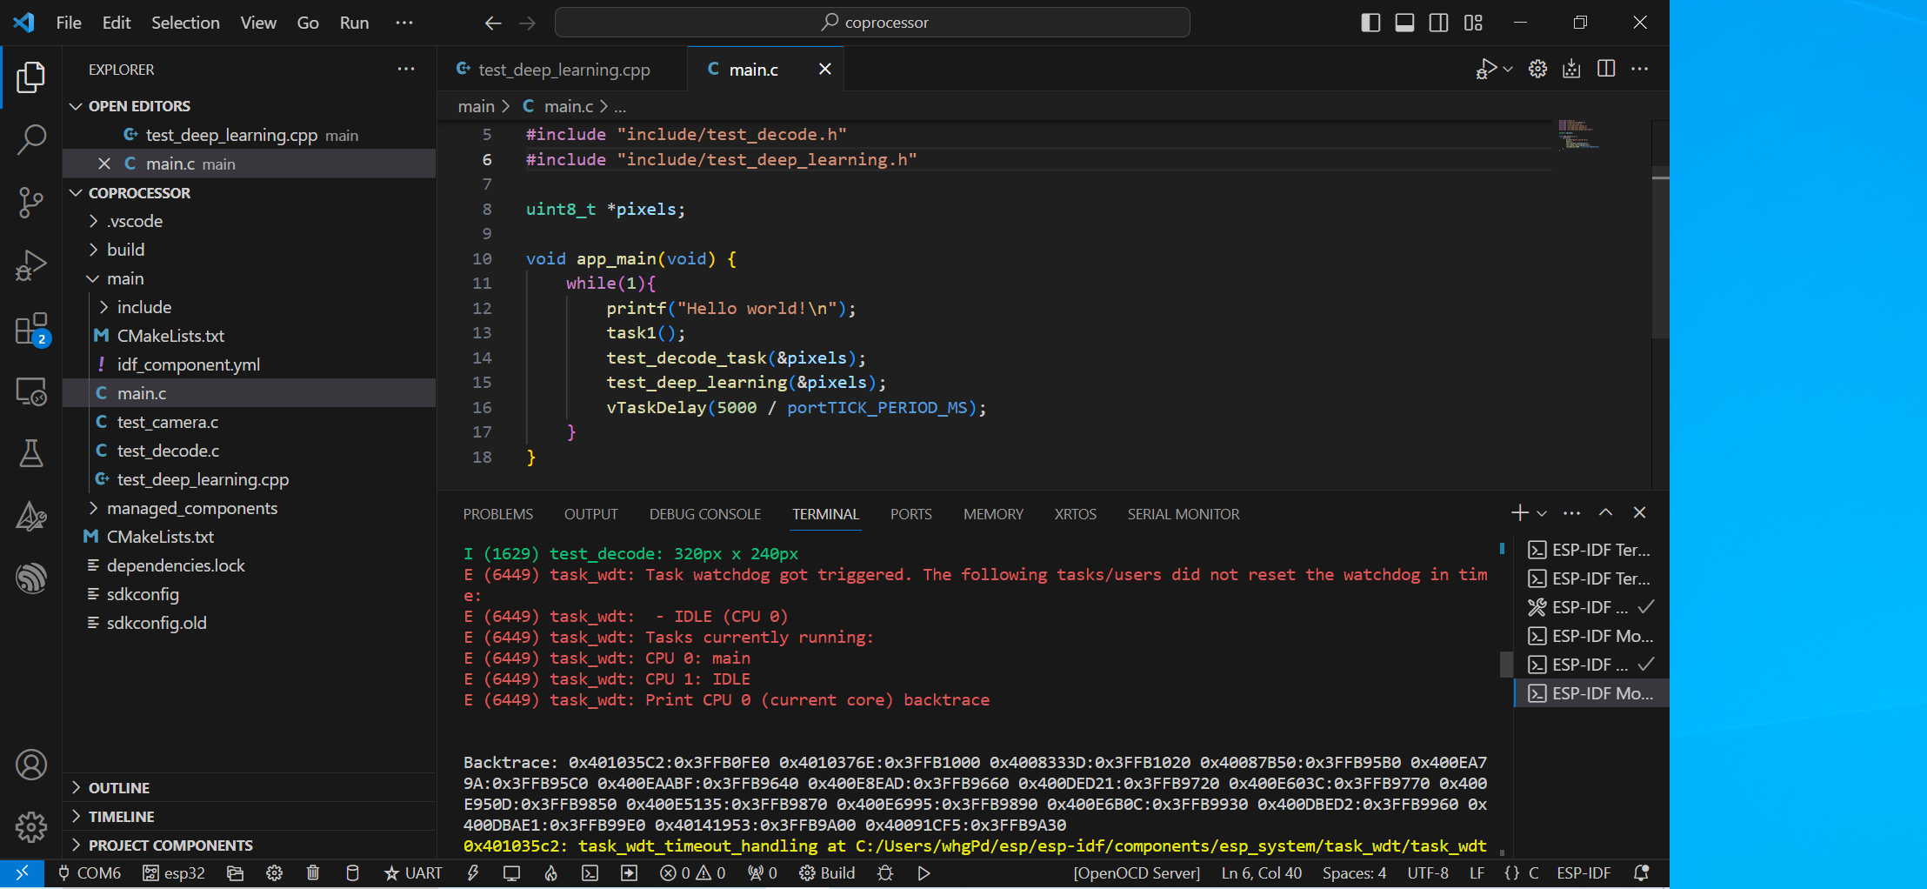Open the ESP-IDF Flash icon in status bar

(x=474, y=873)
